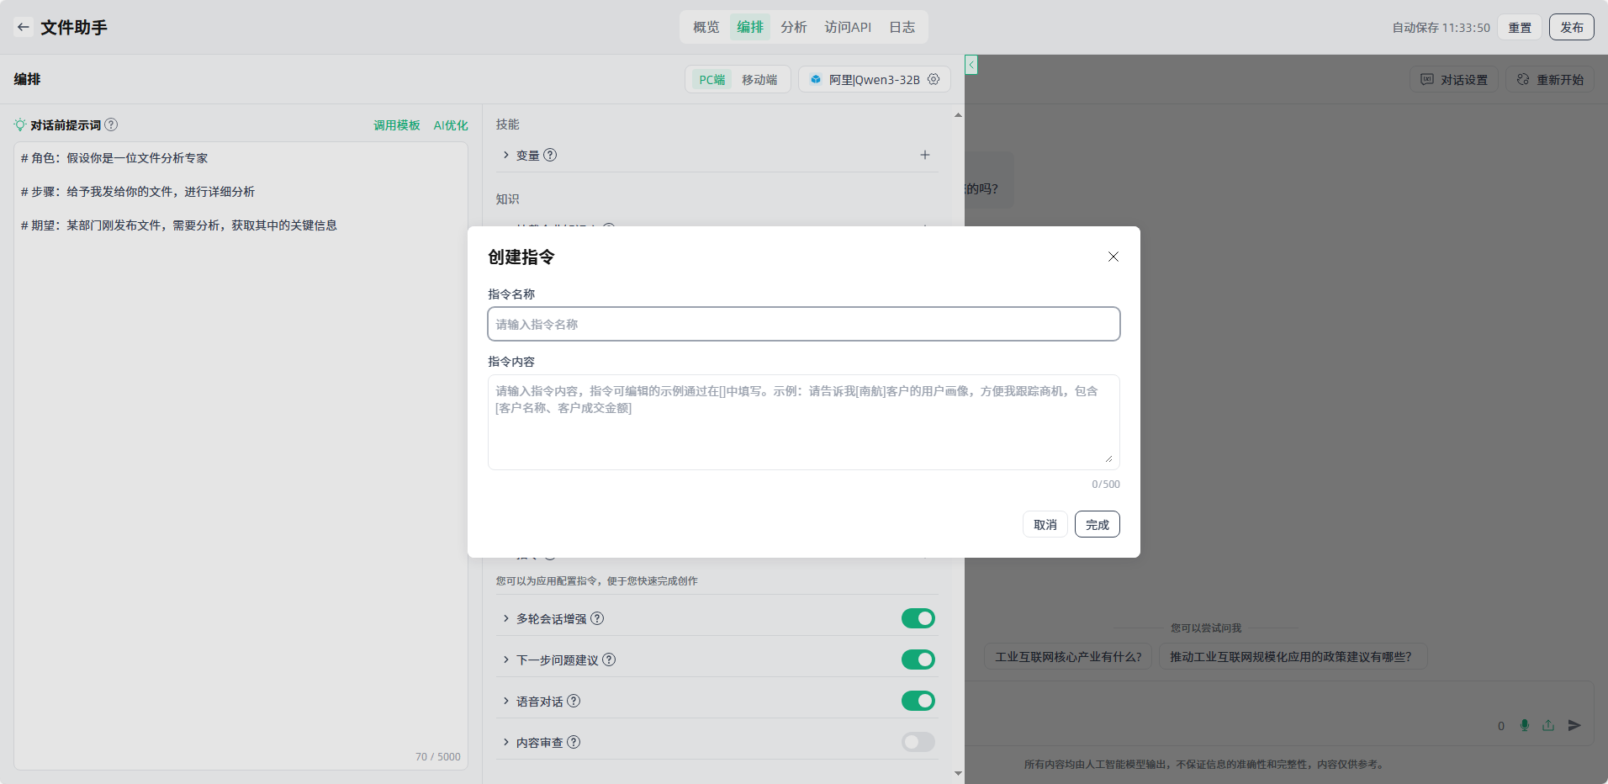This screenshot has width=1608, height=784.
Task: Focus the 指令名称 input field
Action: pos(803,324)
